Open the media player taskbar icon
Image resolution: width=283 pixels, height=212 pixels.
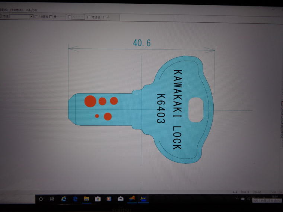pyautogui.click(x=109, y=199)
